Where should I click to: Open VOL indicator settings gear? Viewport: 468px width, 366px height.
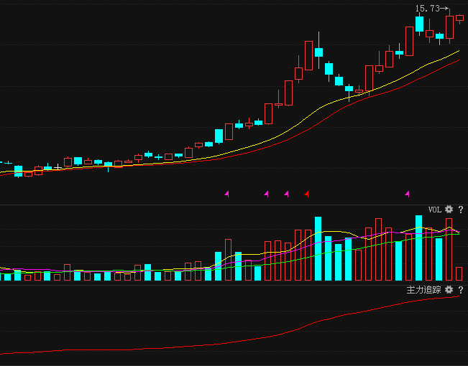point(449,210)
